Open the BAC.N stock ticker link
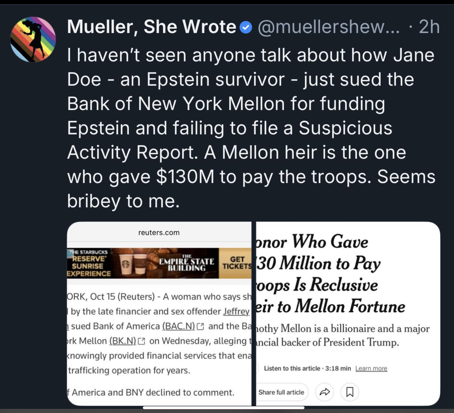The image size is (454, 413). point(178,326)
